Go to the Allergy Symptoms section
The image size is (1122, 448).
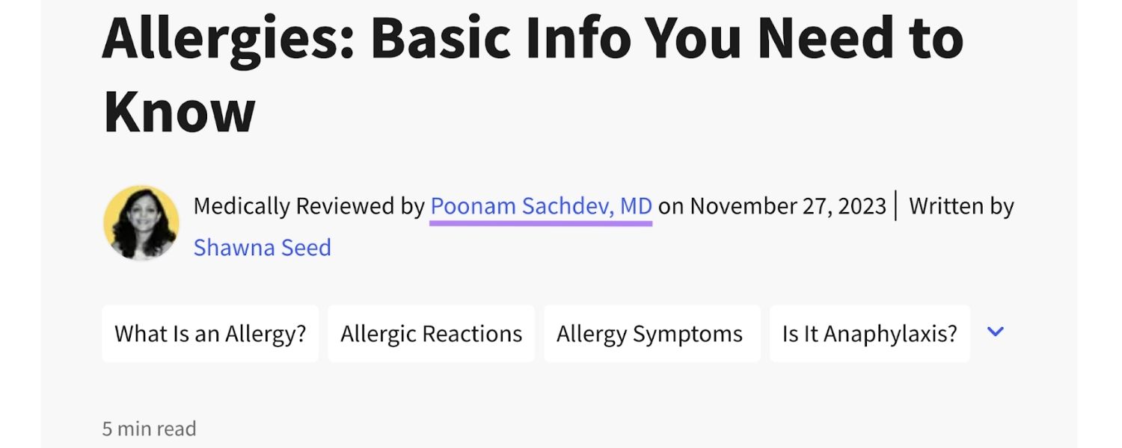coord(649,334)
